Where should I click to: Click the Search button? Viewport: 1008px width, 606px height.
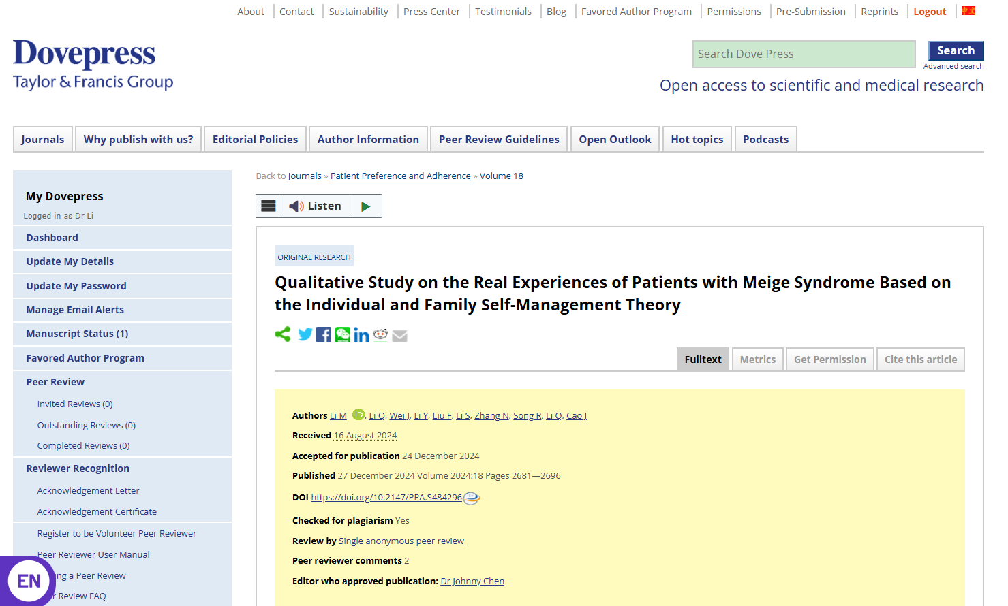(x=956, y=50)
